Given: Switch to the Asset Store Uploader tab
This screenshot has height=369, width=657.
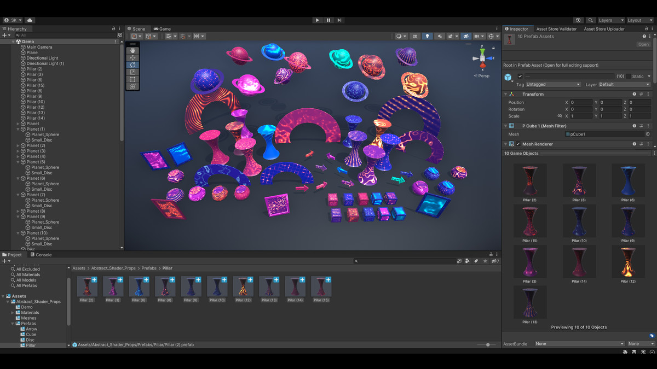Looking at the screenshot, I should [x=604, y=28].
